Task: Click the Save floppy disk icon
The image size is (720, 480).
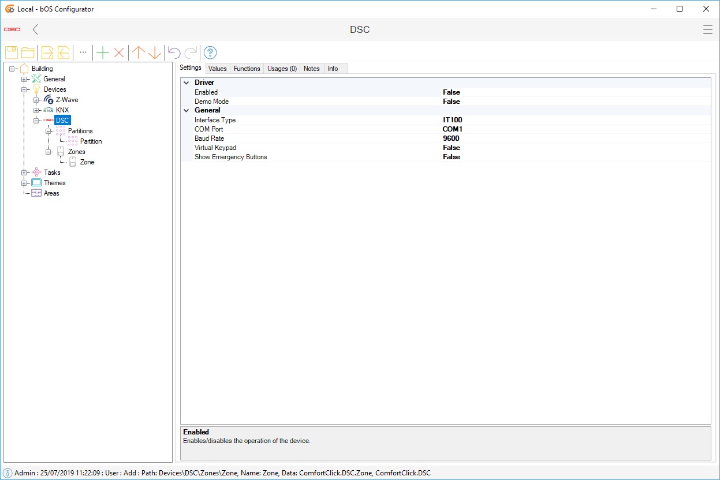Action: pyautogui.click(x=12, y=52)
